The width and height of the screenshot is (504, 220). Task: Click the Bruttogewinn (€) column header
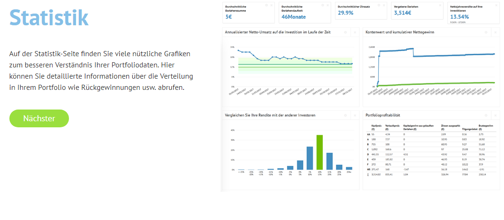point(485,127)
